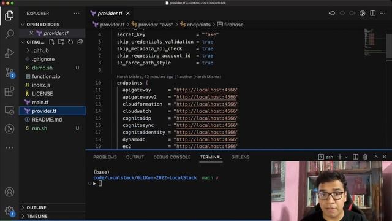This screenshot has height=221, width=392.
Task: Switch to the Output tab
Action: tap(135, 157)
